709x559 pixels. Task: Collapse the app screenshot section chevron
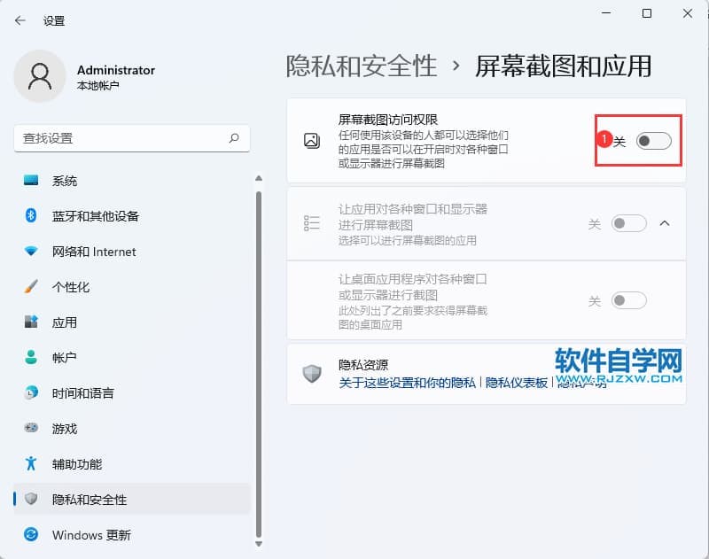tap(666, 224)
